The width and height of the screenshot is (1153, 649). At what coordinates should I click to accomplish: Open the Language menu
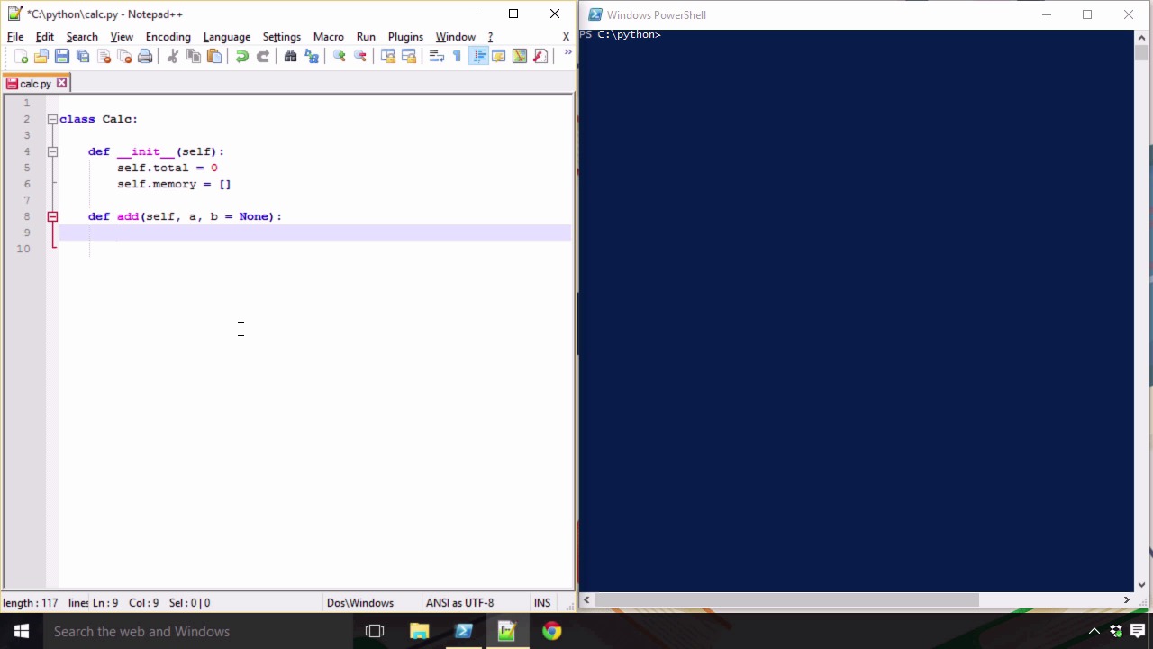coord(227,37)
